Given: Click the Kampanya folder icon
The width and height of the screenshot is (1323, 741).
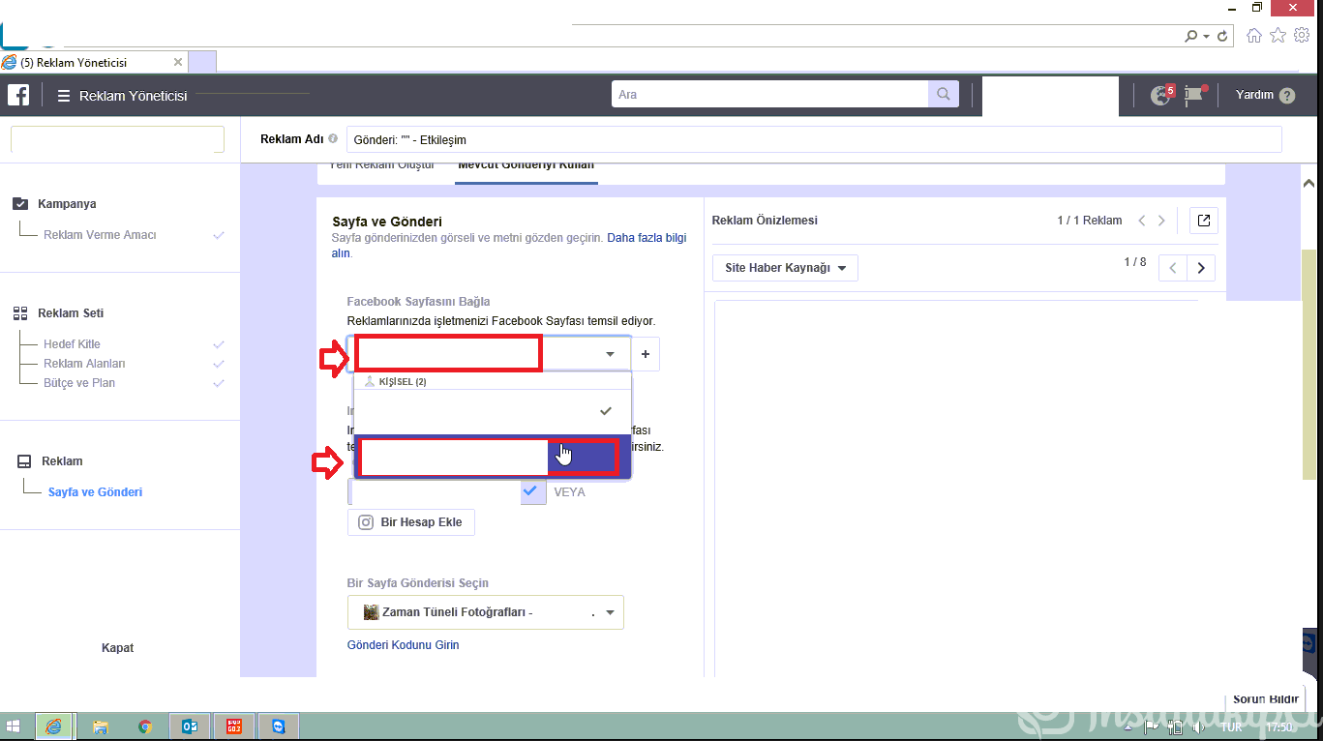Looking at the screenshot, I should pyautogui.click(x=20, y=204).
